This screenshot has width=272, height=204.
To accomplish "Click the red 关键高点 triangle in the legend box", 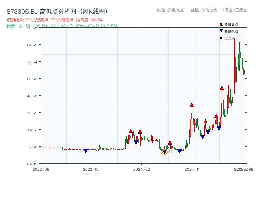I will (221, 24).
